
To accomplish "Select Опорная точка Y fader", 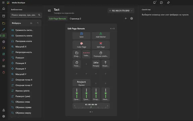I will click(25, 85).
